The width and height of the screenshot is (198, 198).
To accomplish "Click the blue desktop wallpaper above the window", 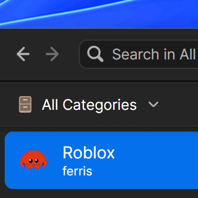I will pyautogui.click(x=99, y=14).
